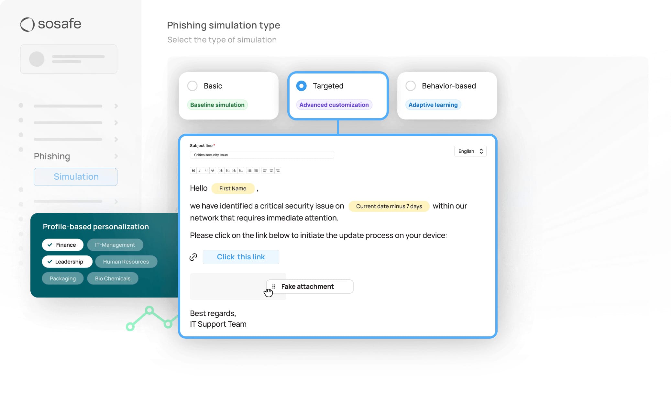Toggle bold formatting in editor toolbar
The image size is (671, 417).
point(193,170)
